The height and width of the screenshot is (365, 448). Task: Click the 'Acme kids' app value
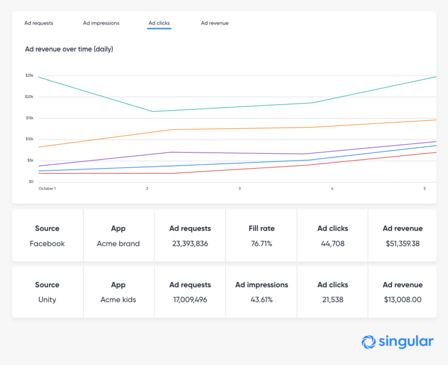tap(118, 300)
